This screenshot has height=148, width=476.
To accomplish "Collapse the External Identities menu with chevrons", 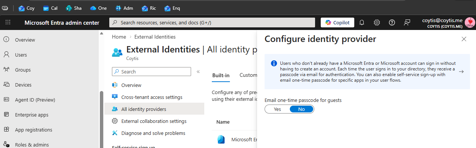I will pyautogui.click(x=198, y=71).
